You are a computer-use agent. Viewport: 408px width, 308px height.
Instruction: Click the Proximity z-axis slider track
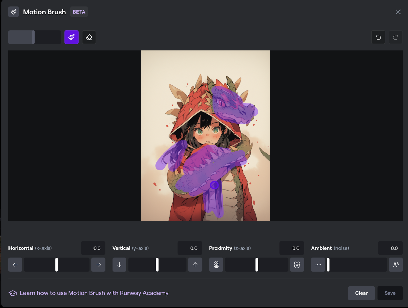pos(257,265)
